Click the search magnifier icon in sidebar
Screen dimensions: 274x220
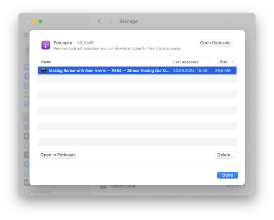tap(26, 35)
